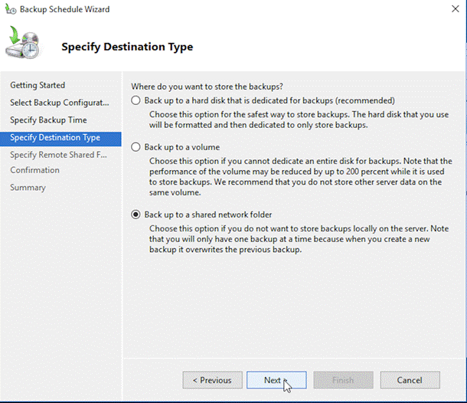Image resolution: width=467 pixels, height=403 pixels.
Task: Click the Confirmation step in the sidebar
Action: tap(34, 170)
